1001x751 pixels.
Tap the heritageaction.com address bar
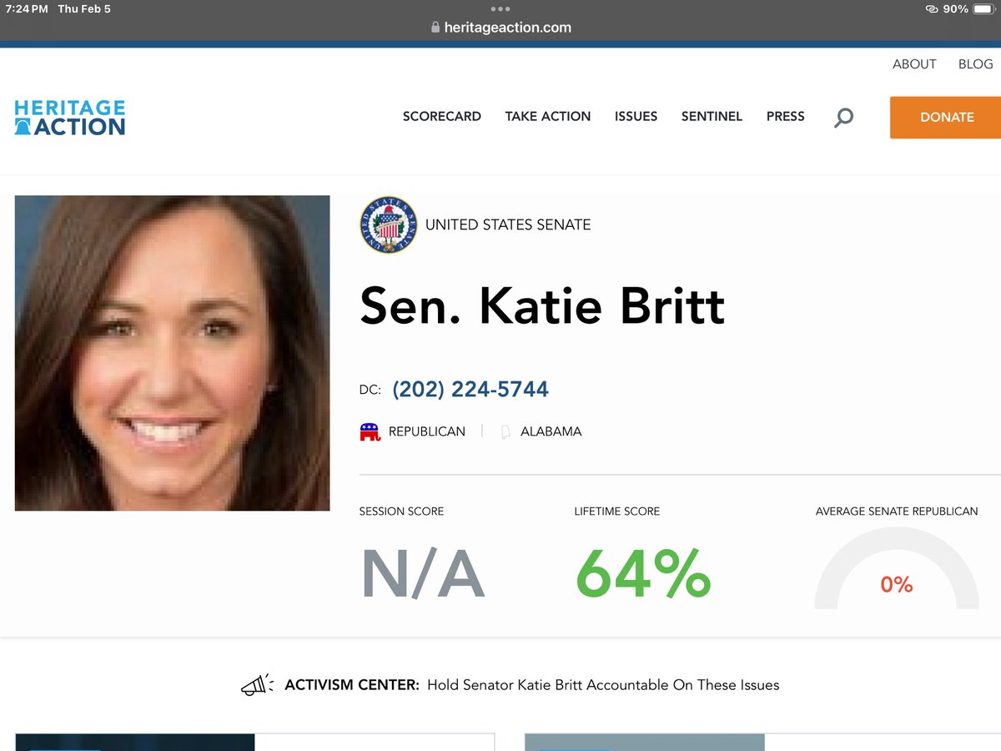click(500, 28)
